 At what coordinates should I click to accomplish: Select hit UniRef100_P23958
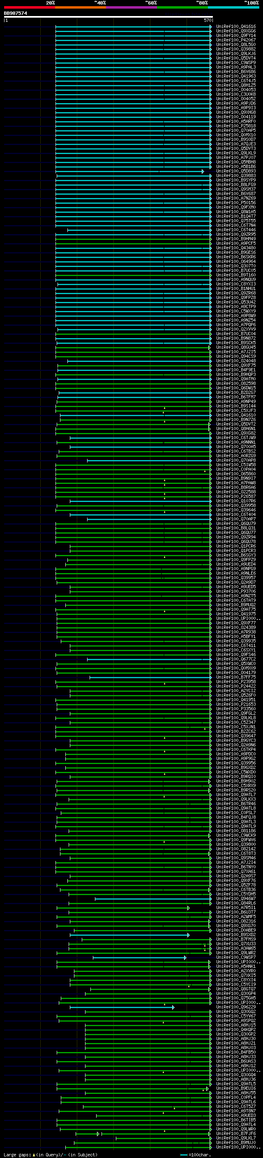pyautogui.click(x=236, y=682)
